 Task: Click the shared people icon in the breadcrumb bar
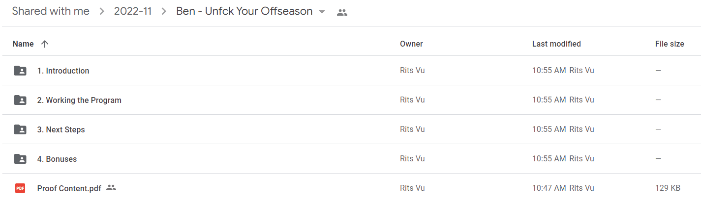click(342, 13)
